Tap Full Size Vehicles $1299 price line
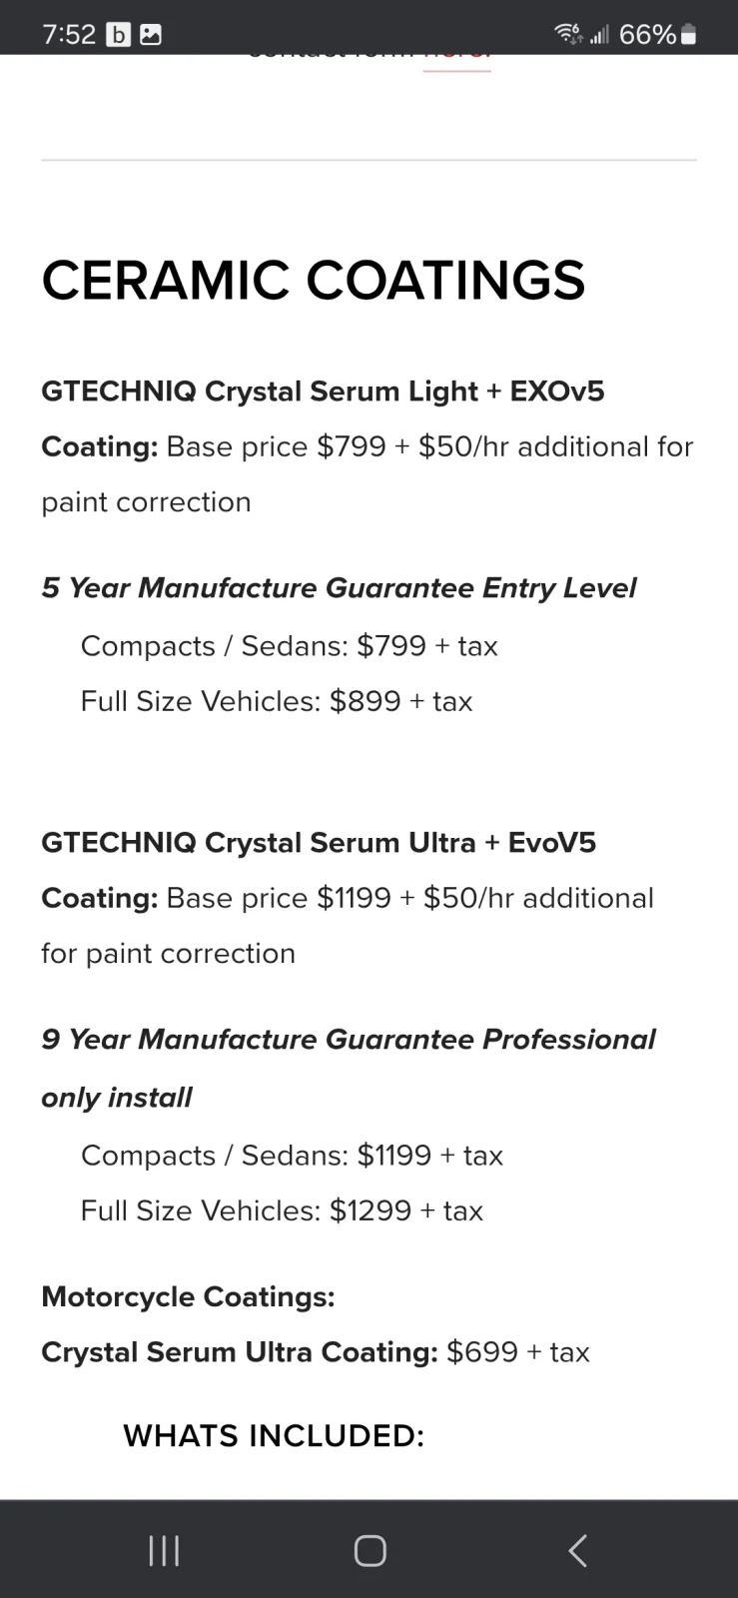The image size is (738, 1598). [282, 1210]
